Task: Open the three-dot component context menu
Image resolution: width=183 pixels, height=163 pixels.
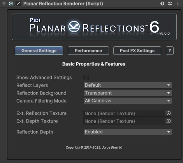Action: (x=178, y=4)
